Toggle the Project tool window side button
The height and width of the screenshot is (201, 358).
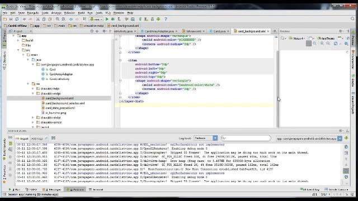pos(4,39)
